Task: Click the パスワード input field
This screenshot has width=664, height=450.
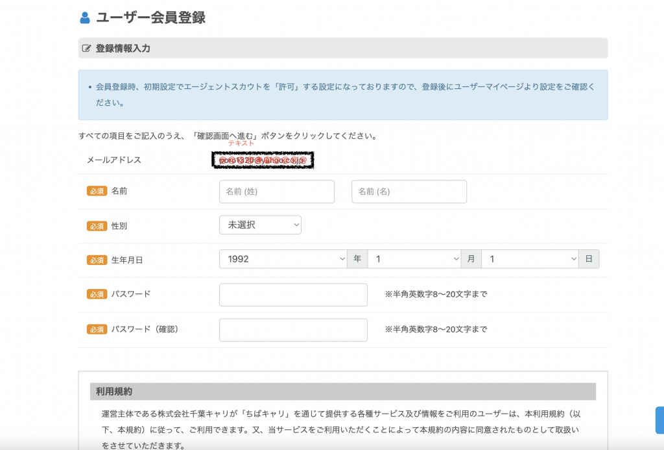Action: coord(293,295)
